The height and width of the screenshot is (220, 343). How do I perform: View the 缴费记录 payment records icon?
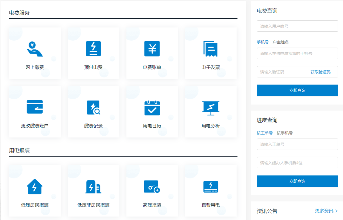click(93, 107)
